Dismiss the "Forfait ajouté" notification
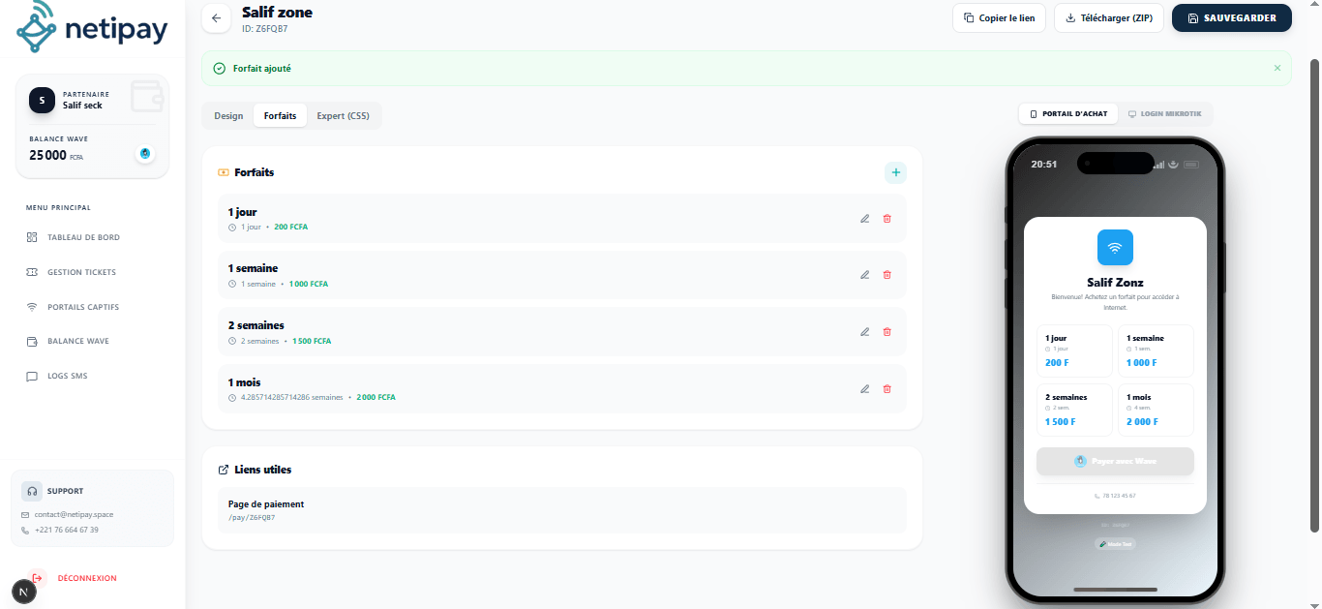This screenshot has width=1322, height=609. [x=1277, y=68]
